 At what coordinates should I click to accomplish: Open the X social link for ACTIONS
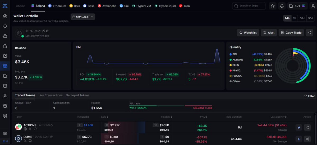point(30,129)
